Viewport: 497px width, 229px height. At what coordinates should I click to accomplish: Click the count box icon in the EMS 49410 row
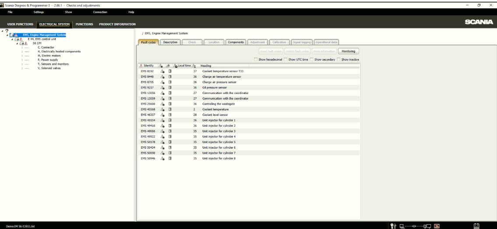[170, 125]
